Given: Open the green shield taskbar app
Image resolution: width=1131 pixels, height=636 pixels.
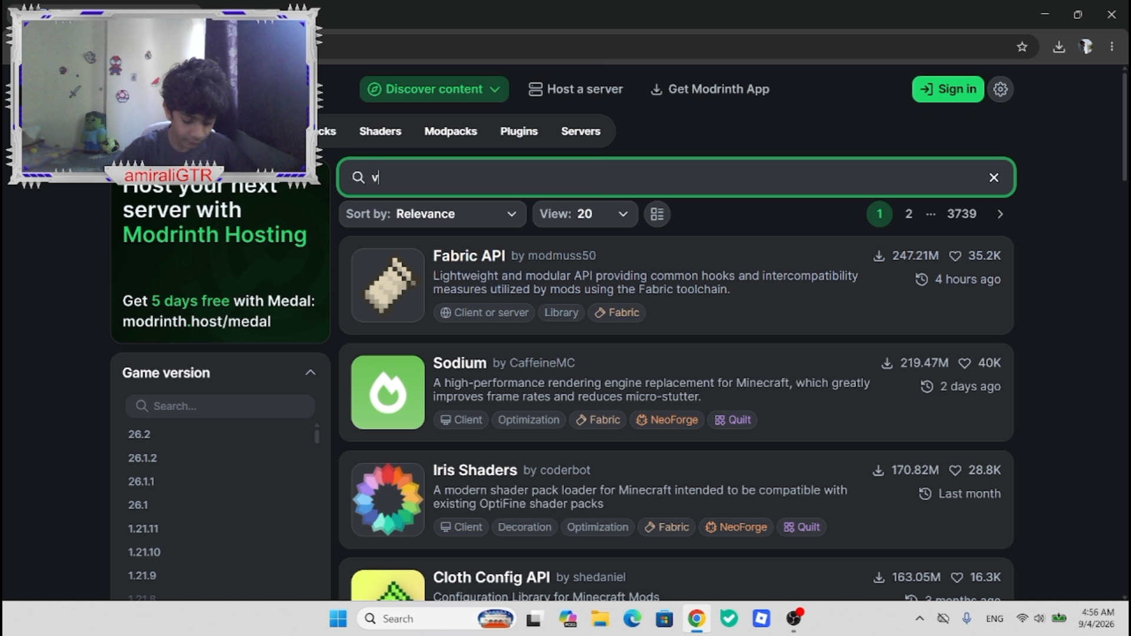Looking at the screenshot, I should click(729, 618).
